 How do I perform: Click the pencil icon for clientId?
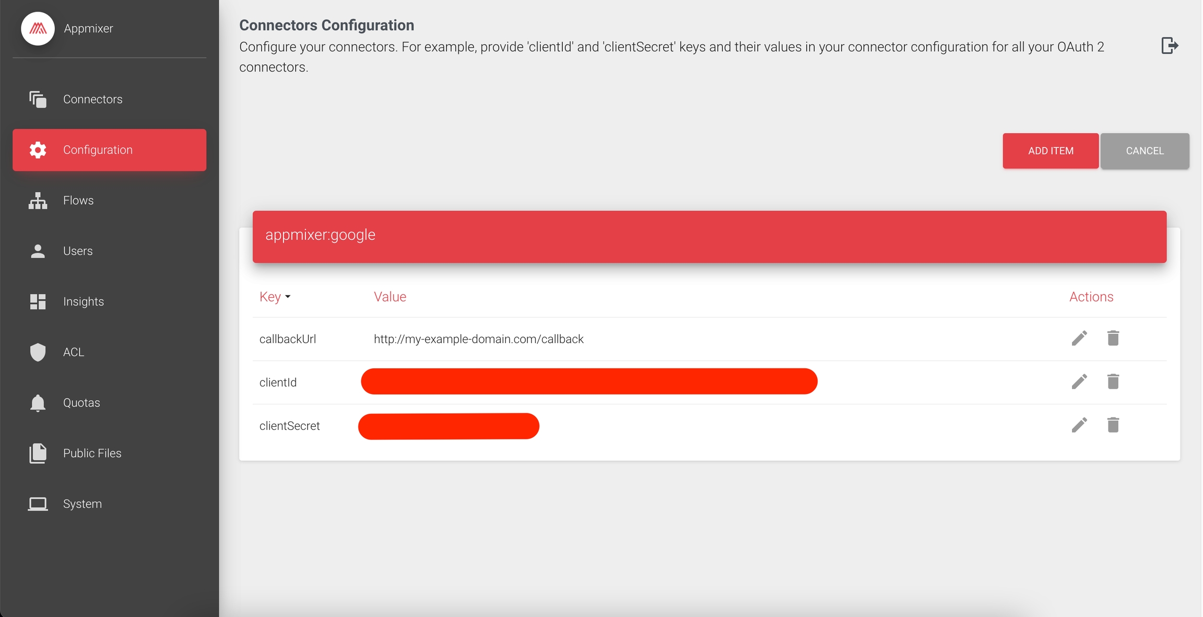(x=1079, y=381)
